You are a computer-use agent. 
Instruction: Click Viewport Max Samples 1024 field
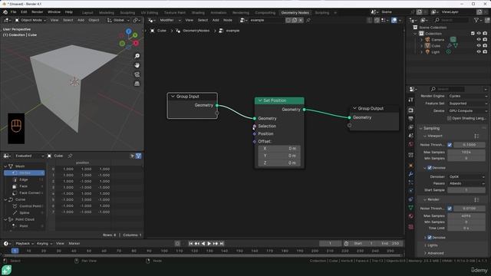tap(466, 152)
